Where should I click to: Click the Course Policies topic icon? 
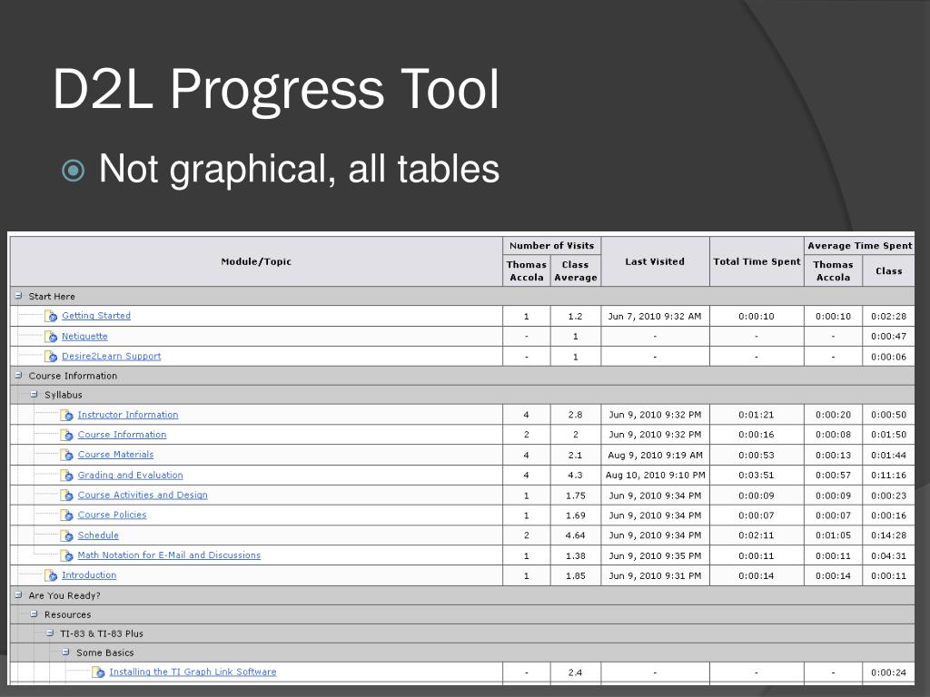click(x=67, y=515)
